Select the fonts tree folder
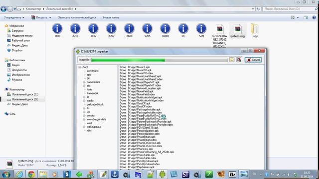 click(89, 89)
